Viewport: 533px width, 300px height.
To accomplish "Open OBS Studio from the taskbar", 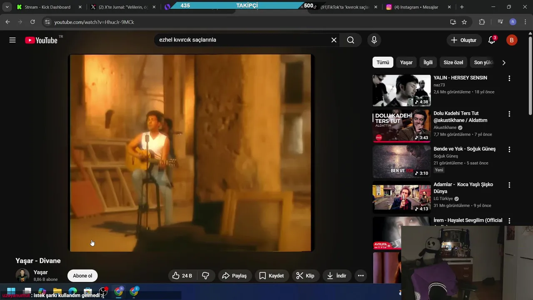I will pyautogui.click(x=103, y=291).
